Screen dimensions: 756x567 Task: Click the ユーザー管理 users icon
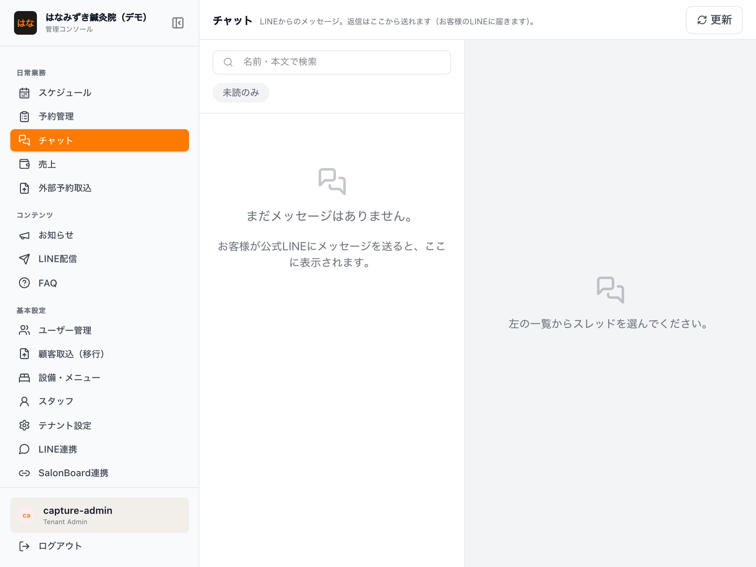coord(24,330)
